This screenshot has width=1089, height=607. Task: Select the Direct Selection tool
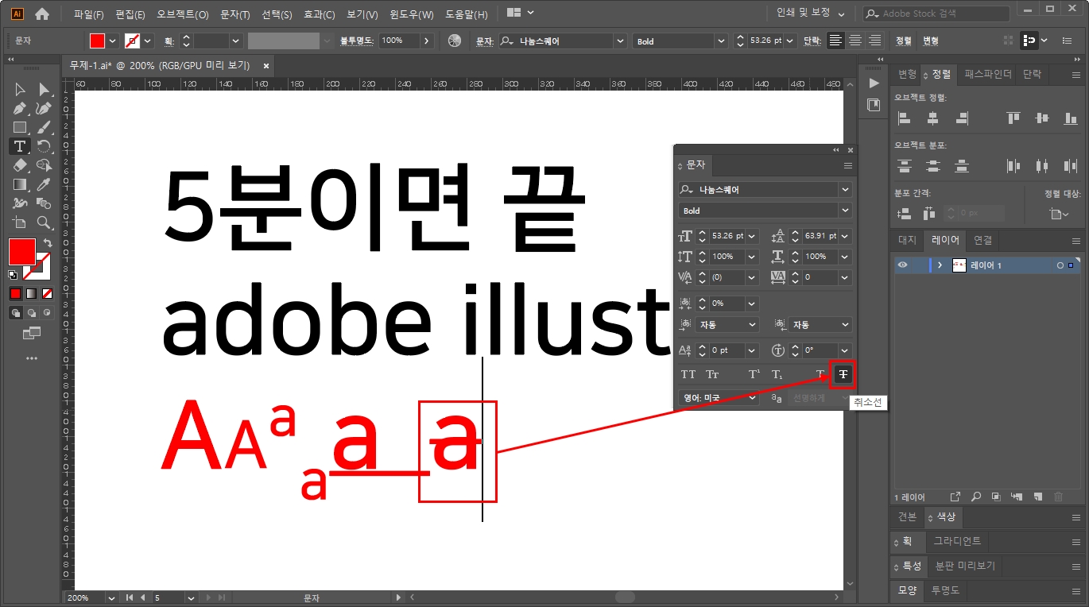pyautogui.click(x=44, y=89)
